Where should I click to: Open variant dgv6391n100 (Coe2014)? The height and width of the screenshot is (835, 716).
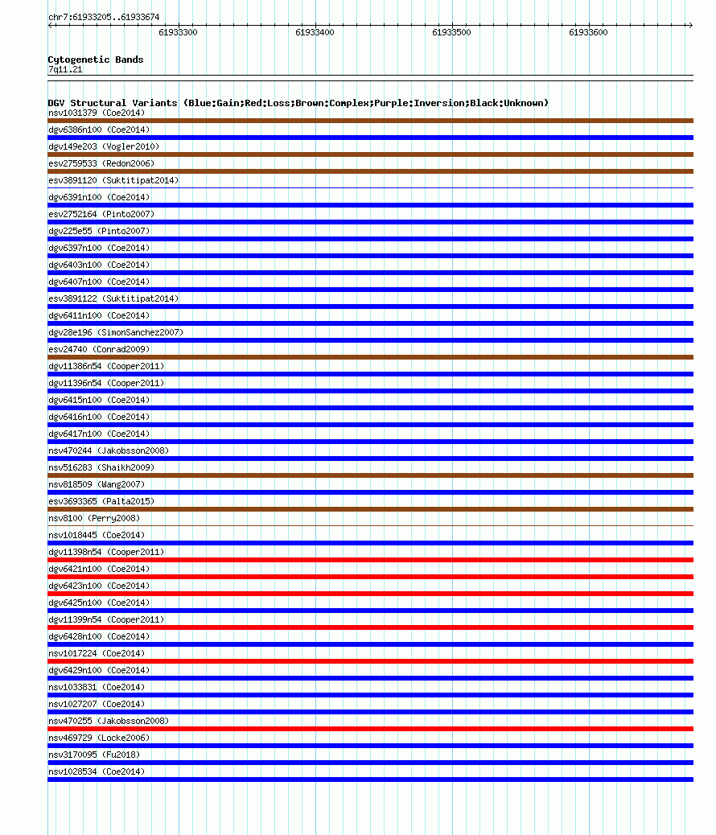pyautogui.click(x=99, y=197)
